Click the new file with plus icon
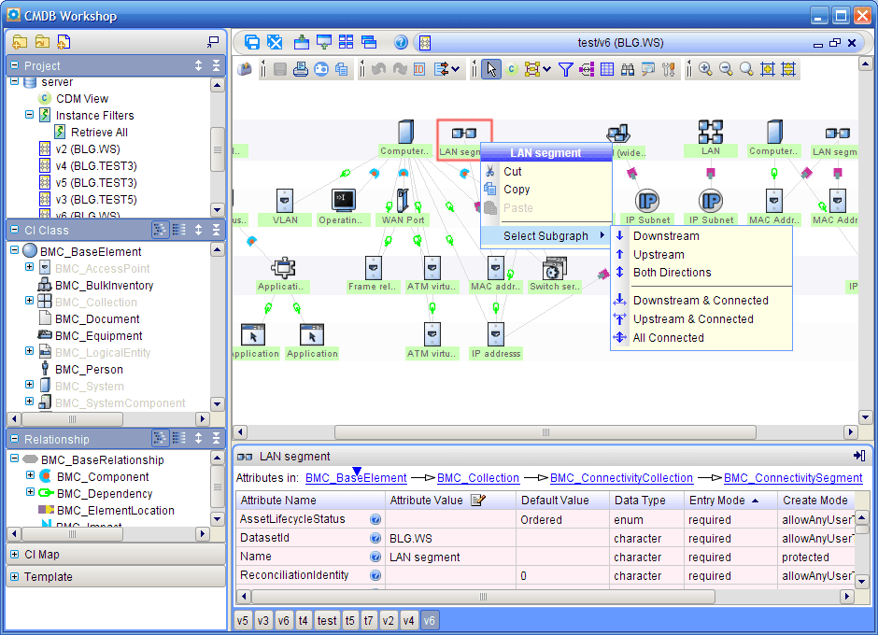878x635 pixels. click(64, 42)
